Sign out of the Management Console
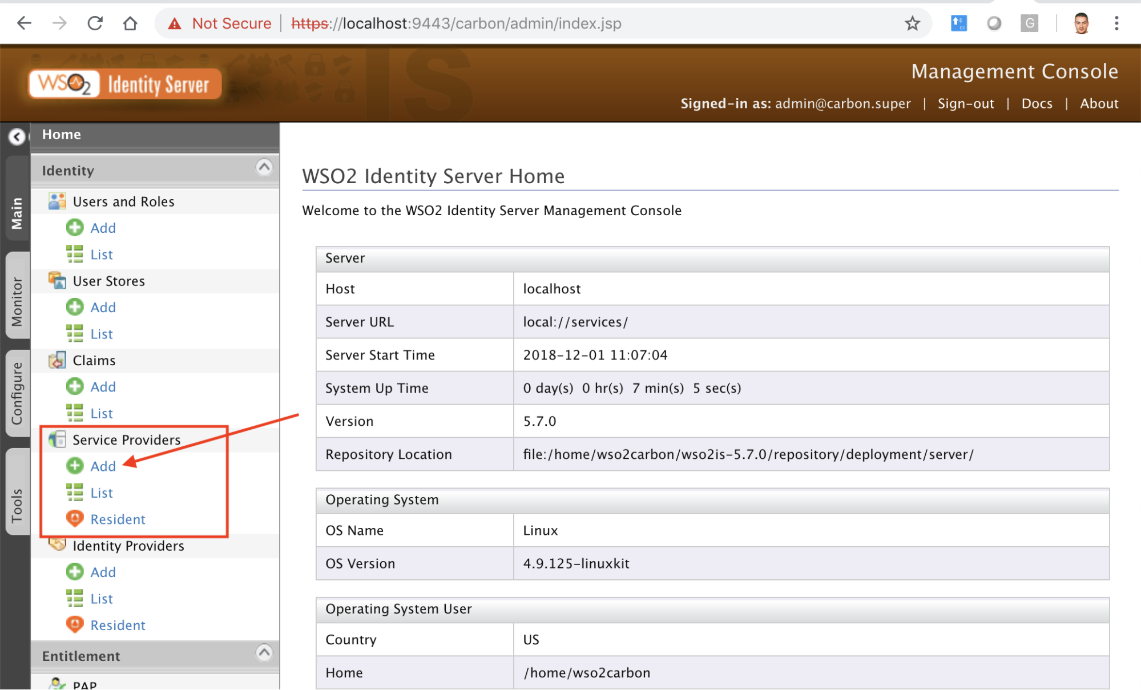1141x690 pixels. pyautogui.click(x=965, y=103)
